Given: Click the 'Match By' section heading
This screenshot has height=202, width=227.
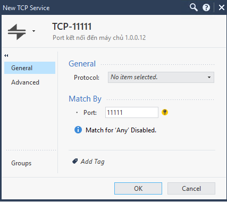Looking at the screenshot, I should [85, 99].
